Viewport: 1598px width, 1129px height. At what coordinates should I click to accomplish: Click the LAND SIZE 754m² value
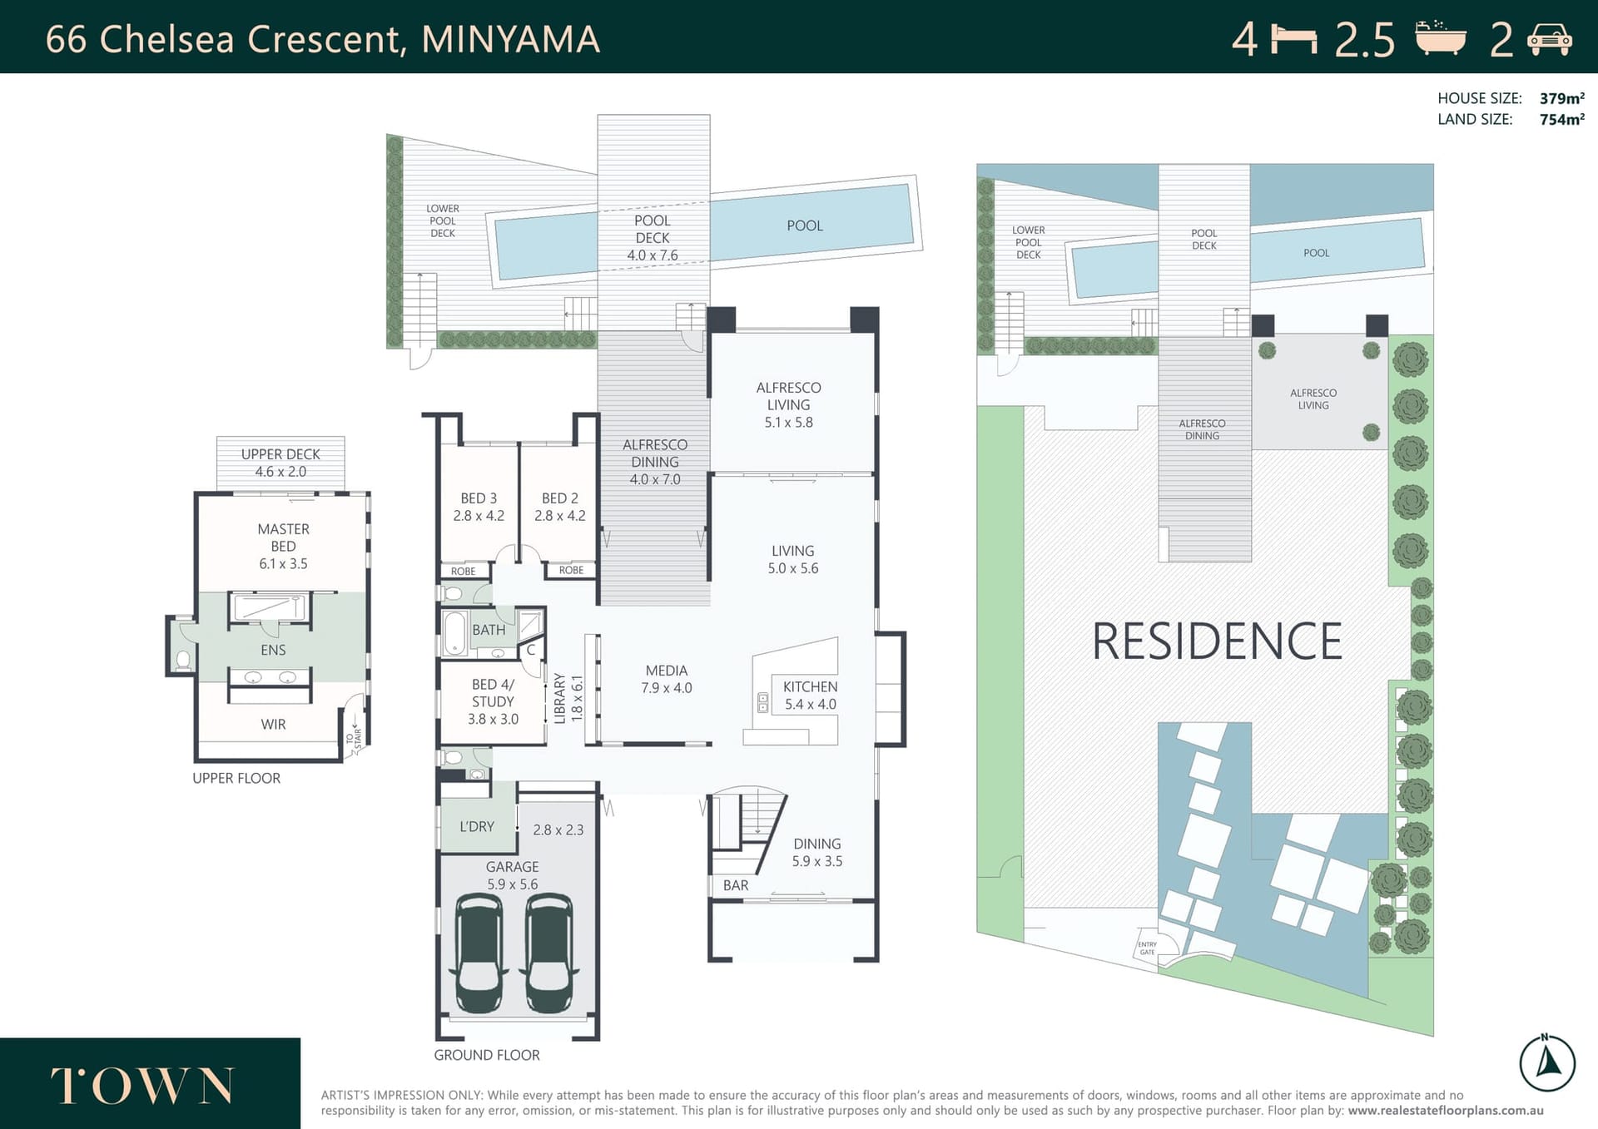click(1561, 119)
